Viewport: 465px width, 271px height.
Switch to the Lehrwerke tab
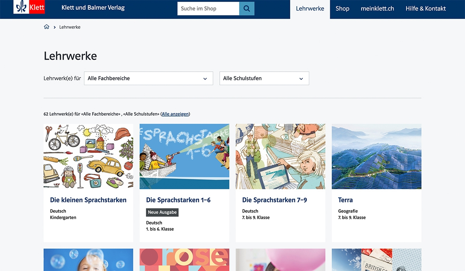tap(310, 9)
